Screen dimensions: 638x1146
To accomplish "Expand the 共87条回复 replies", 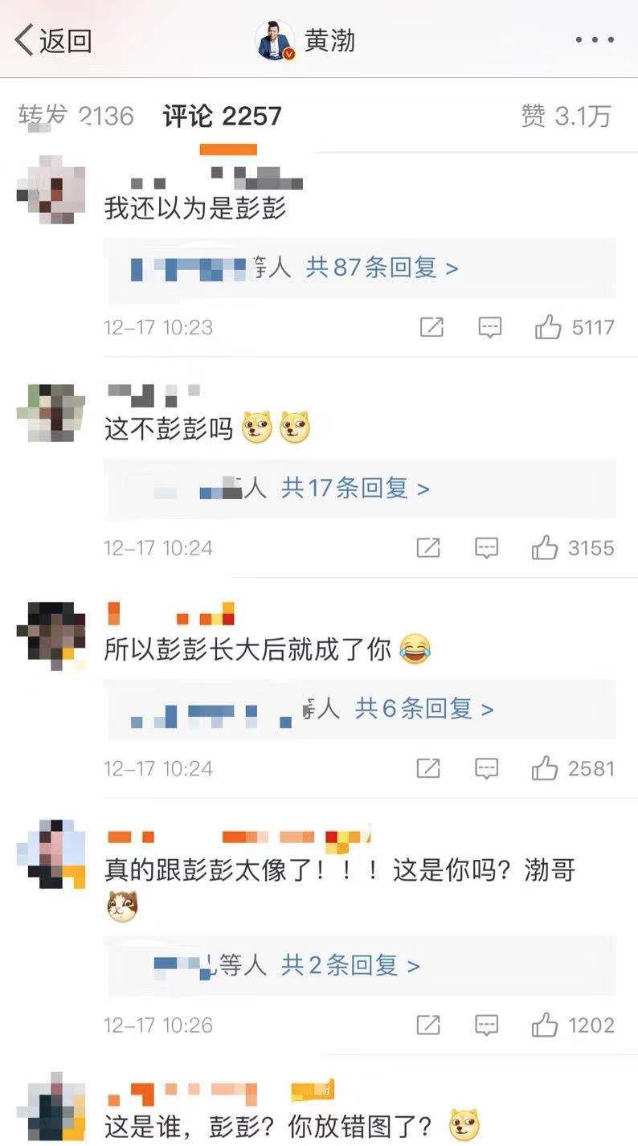I will click(382, 268).
